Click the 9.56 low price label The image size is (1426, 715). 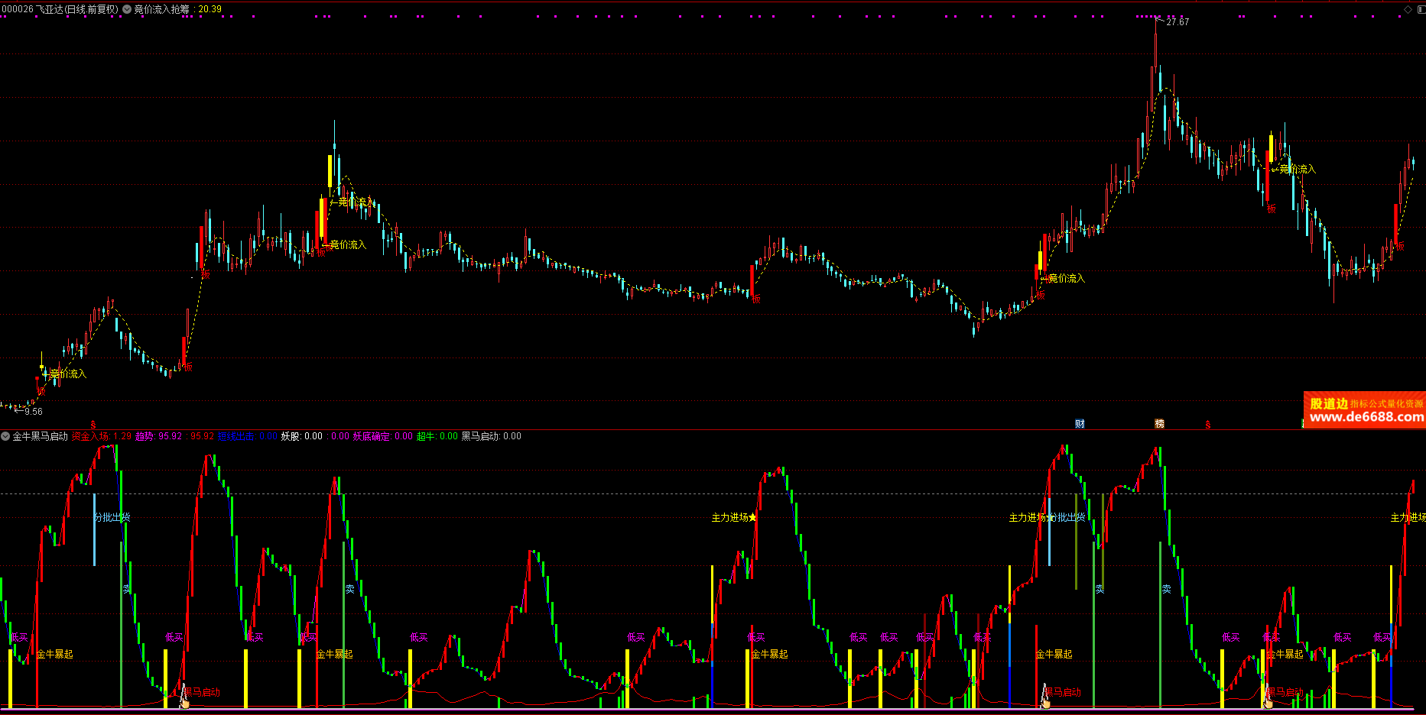click(34, 412)
